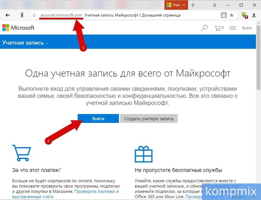Click heading За что этот платеж?
Image resolution: width=261 pixels, height=200 pixels.
37,170
